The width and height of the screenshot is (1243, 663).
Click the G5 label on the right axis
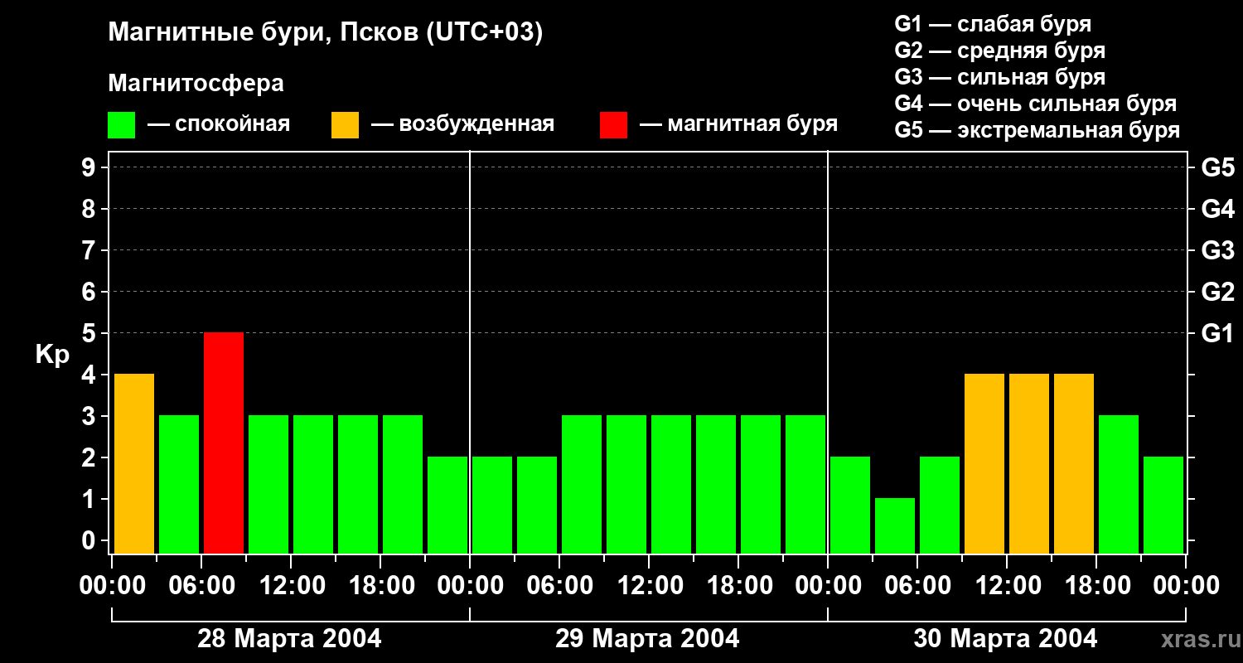[x=1217, y=167]
